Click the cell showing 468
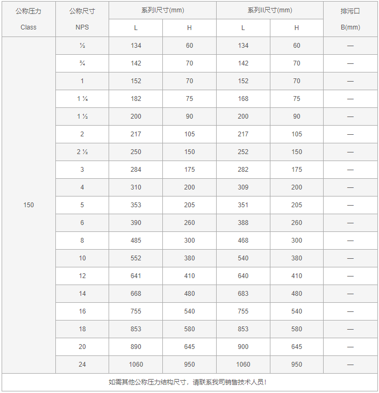 click(x=244, y=241)
